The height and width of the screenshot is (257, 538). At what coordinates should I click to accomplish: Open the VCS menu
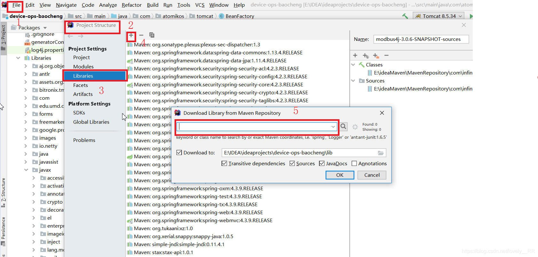[x=200, y=5]
